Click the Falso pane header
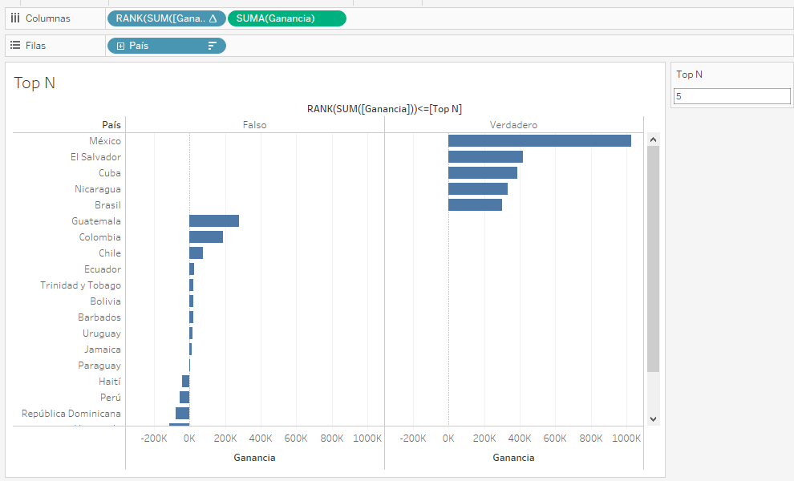This screenshot has width=794, height=481. [x=254, y=124]
